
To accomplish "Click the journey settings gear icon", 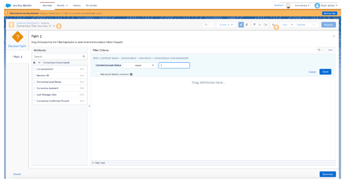I will 273,25.
